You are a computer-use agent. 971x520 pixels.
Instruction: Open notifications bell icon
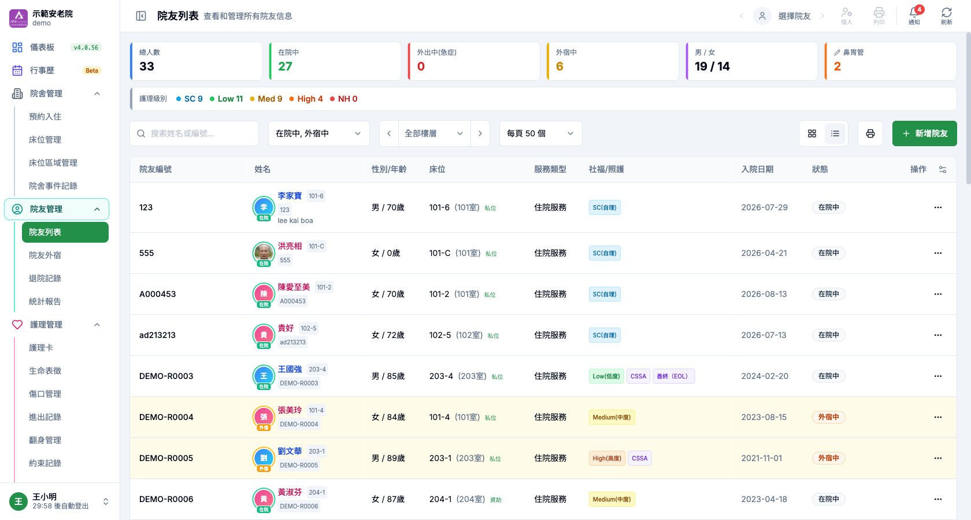(x=914, y=16)
